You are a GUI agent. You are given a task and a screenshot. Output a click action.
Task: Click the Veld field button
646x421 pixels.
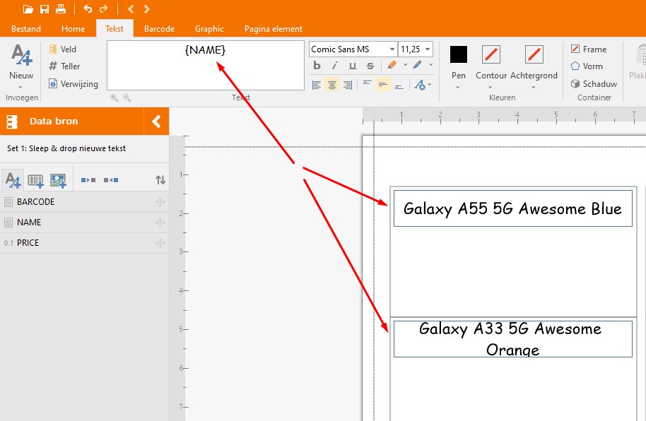tap(62, 49)
